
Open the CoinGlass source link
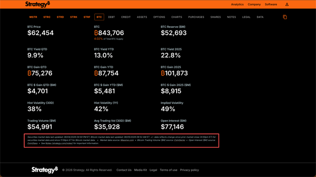coord(33,144)
